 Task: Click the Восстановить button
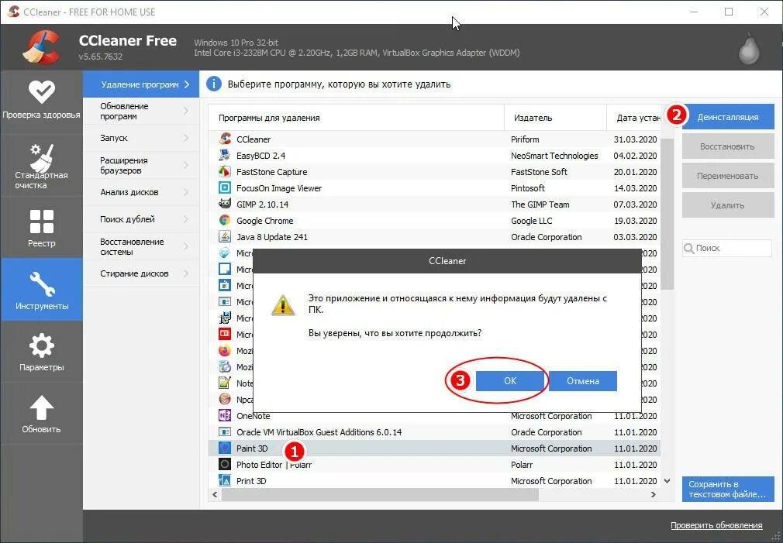pyautogui.click(x=728, y=146)
